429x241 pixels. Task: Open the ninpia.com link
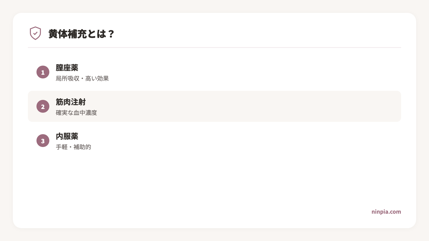pyautogui.click(x=386, y=212)
